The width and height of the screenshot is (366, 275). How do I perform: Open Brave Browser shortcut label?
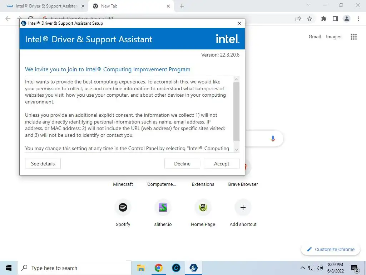point(243,184)
